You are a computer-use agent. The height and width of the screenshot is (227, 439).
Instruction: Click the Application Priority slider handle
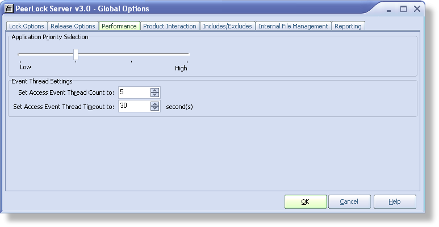[76, 54]
